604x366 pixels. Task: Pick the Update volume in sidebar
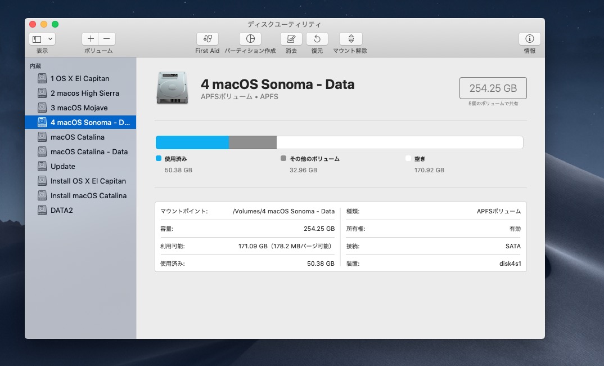(x=62, y=167)
